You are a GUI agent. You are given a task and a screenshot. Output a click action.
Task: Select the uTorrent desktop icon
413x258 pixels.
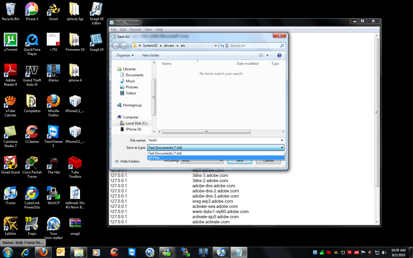11,42
